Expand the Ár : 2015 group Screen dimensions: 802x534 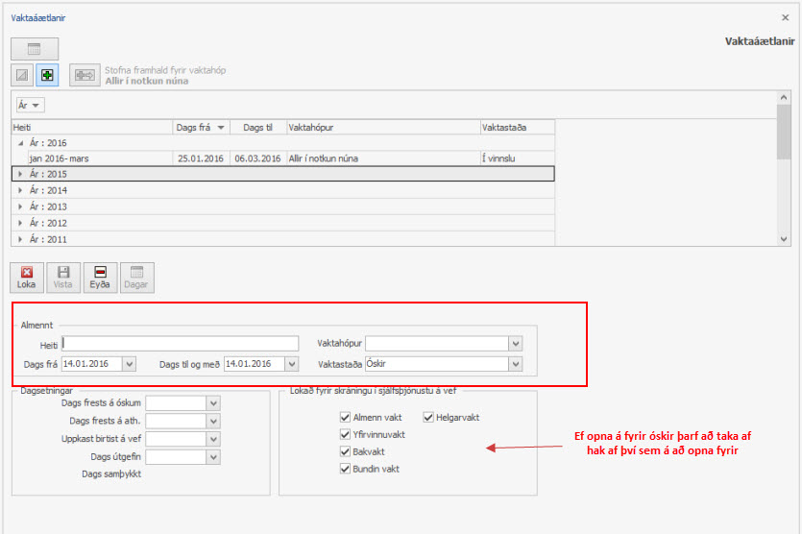20,174
